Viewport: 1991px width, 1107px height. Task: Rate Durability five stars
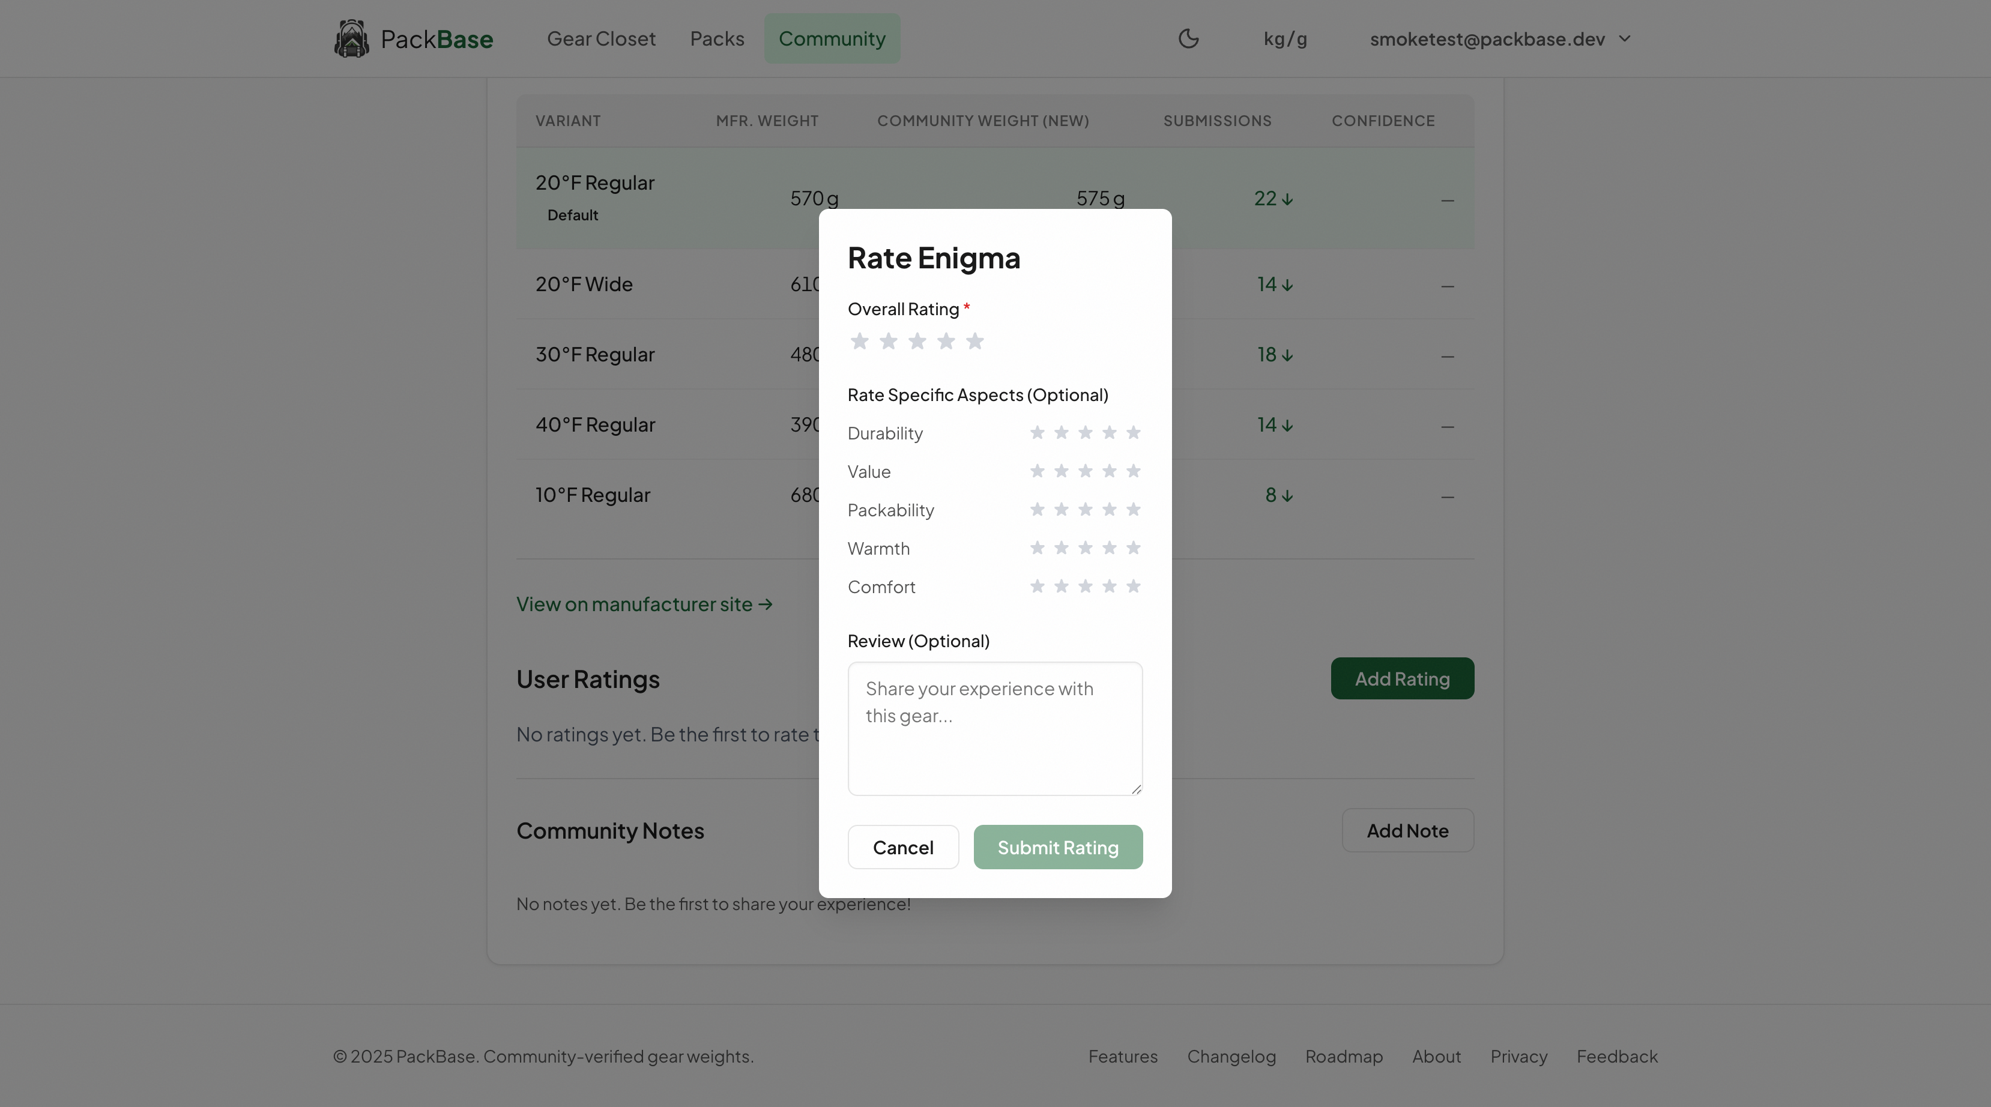click(1133, 432)
